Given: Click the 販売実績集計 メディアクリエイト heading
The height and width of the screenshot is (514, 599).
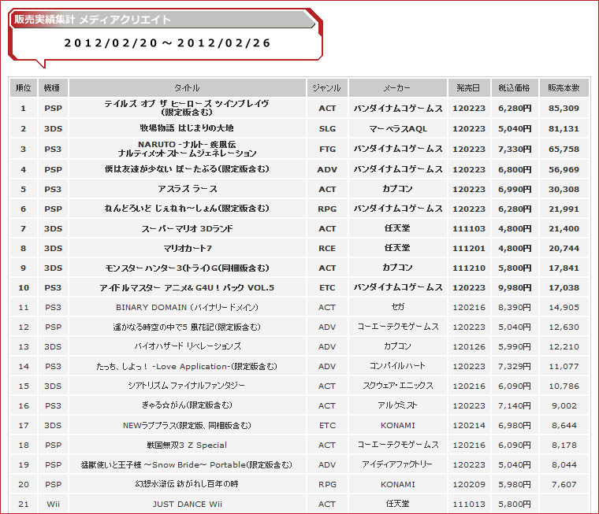Looking at the screenshot, I should click(92, 20).
